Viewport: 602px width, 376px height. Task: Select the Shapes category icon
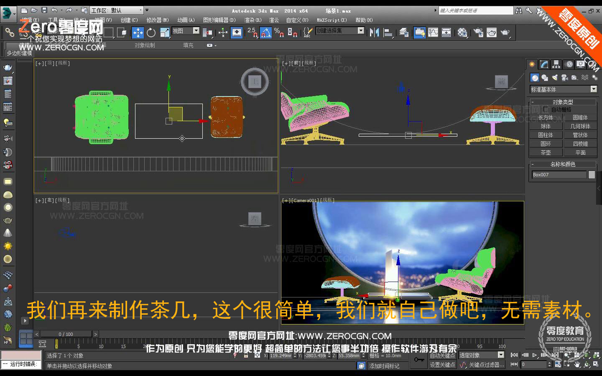click(x=544, y=77)
